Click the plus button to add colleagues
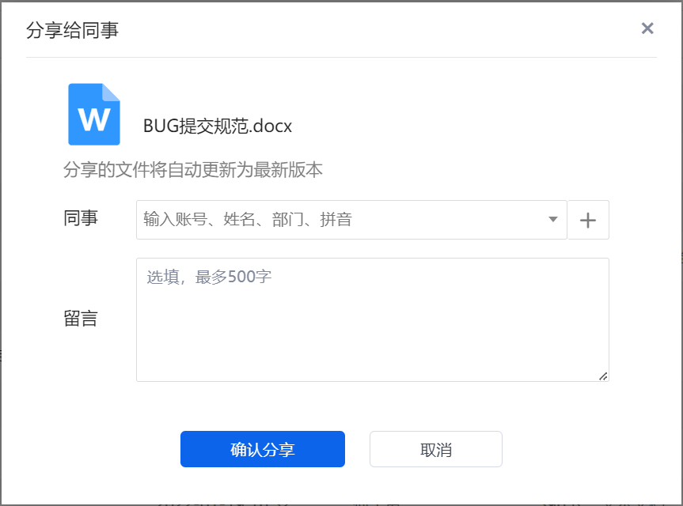The height and width of the screenshot is (506, 683). [x=588, y=220]
